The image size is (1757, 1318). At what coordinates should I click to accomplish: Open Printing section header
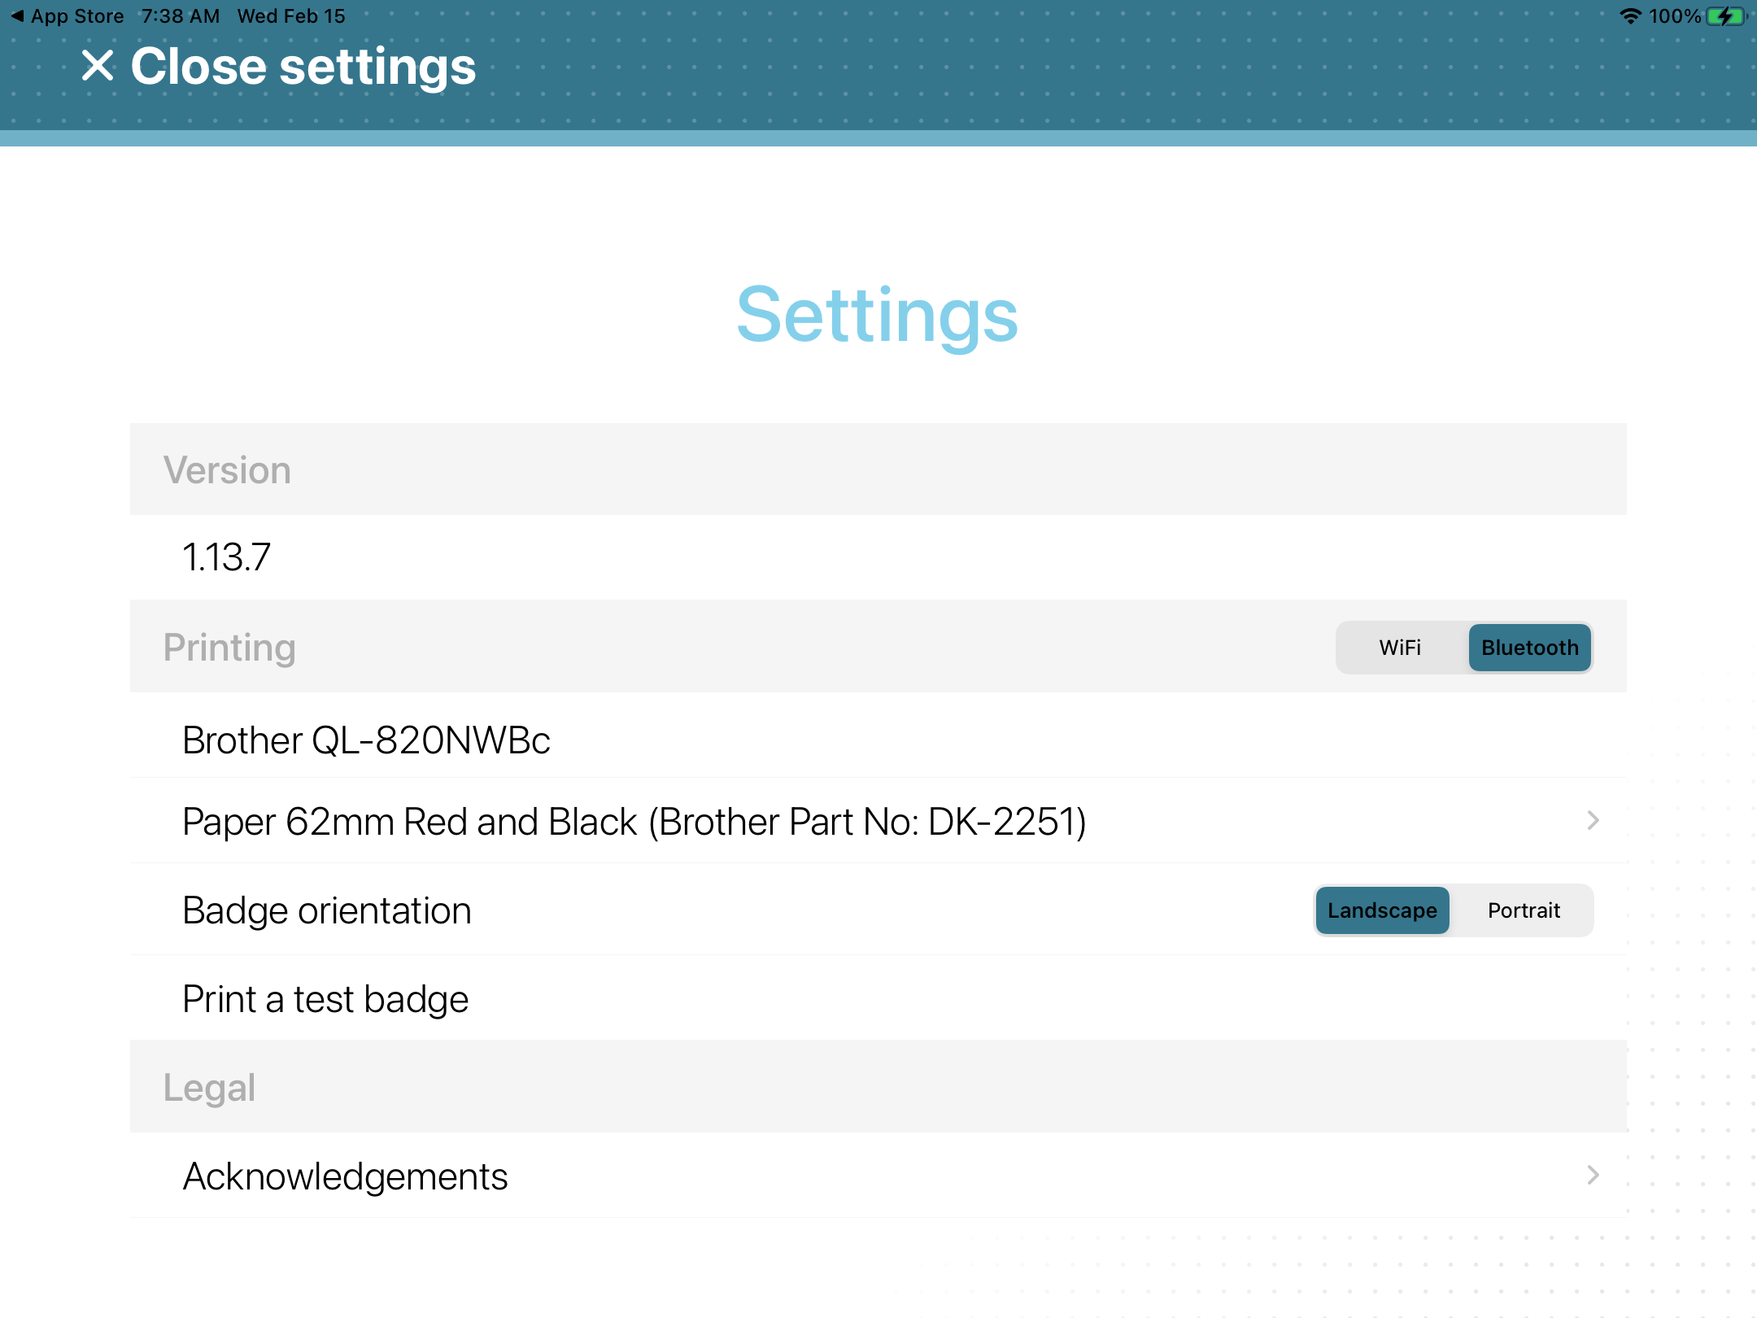tap(229, 648)
